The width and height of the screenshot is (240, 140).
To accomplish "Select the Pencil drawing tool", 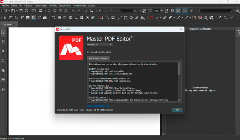I will coord(137,18).
